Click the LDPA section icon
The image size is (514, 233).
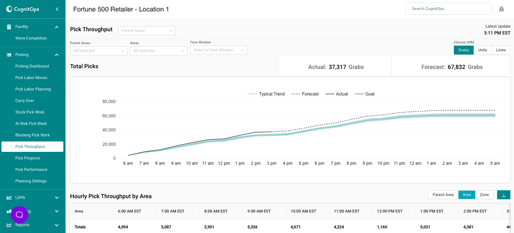point(9,197)
